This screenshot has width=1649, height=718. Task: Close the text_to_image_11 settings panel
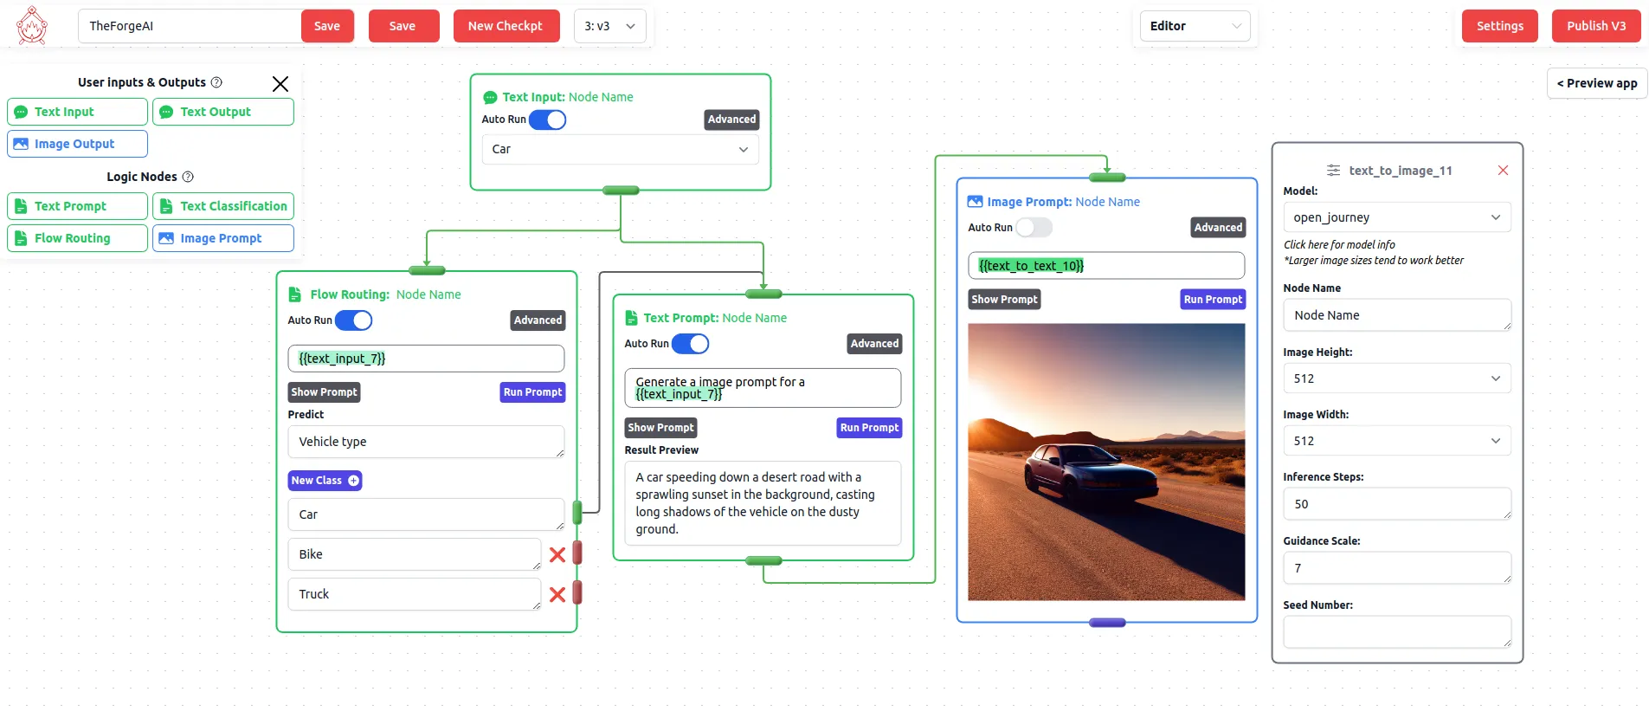coord(1503,171)
